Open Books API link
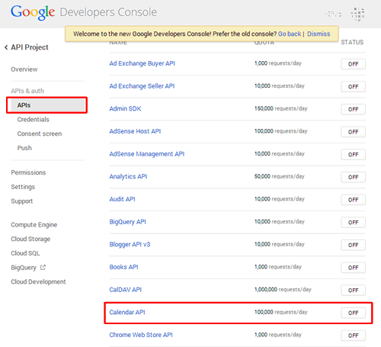Image resolution: width=381 pixels, height=347 pixels. (x=123, y=267)
